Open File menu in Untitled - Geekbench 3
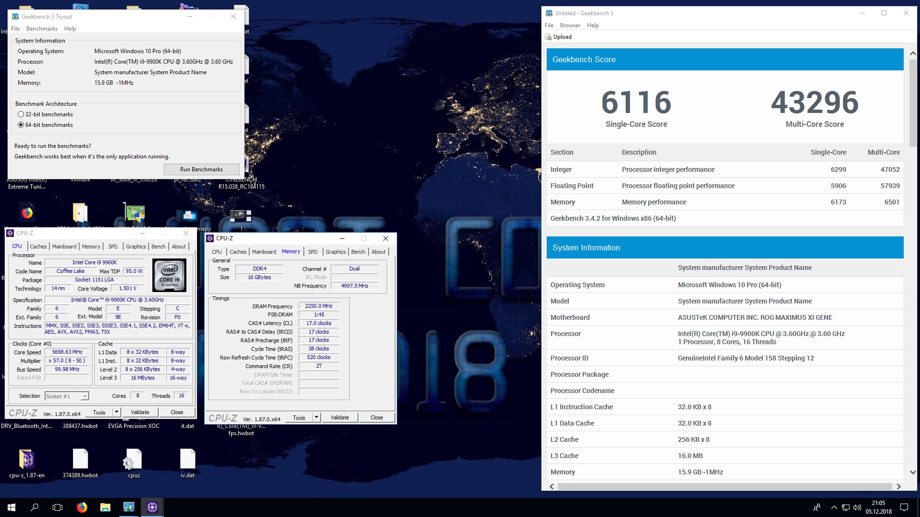The height and width of the screenshot is (517, 920). 549,25
